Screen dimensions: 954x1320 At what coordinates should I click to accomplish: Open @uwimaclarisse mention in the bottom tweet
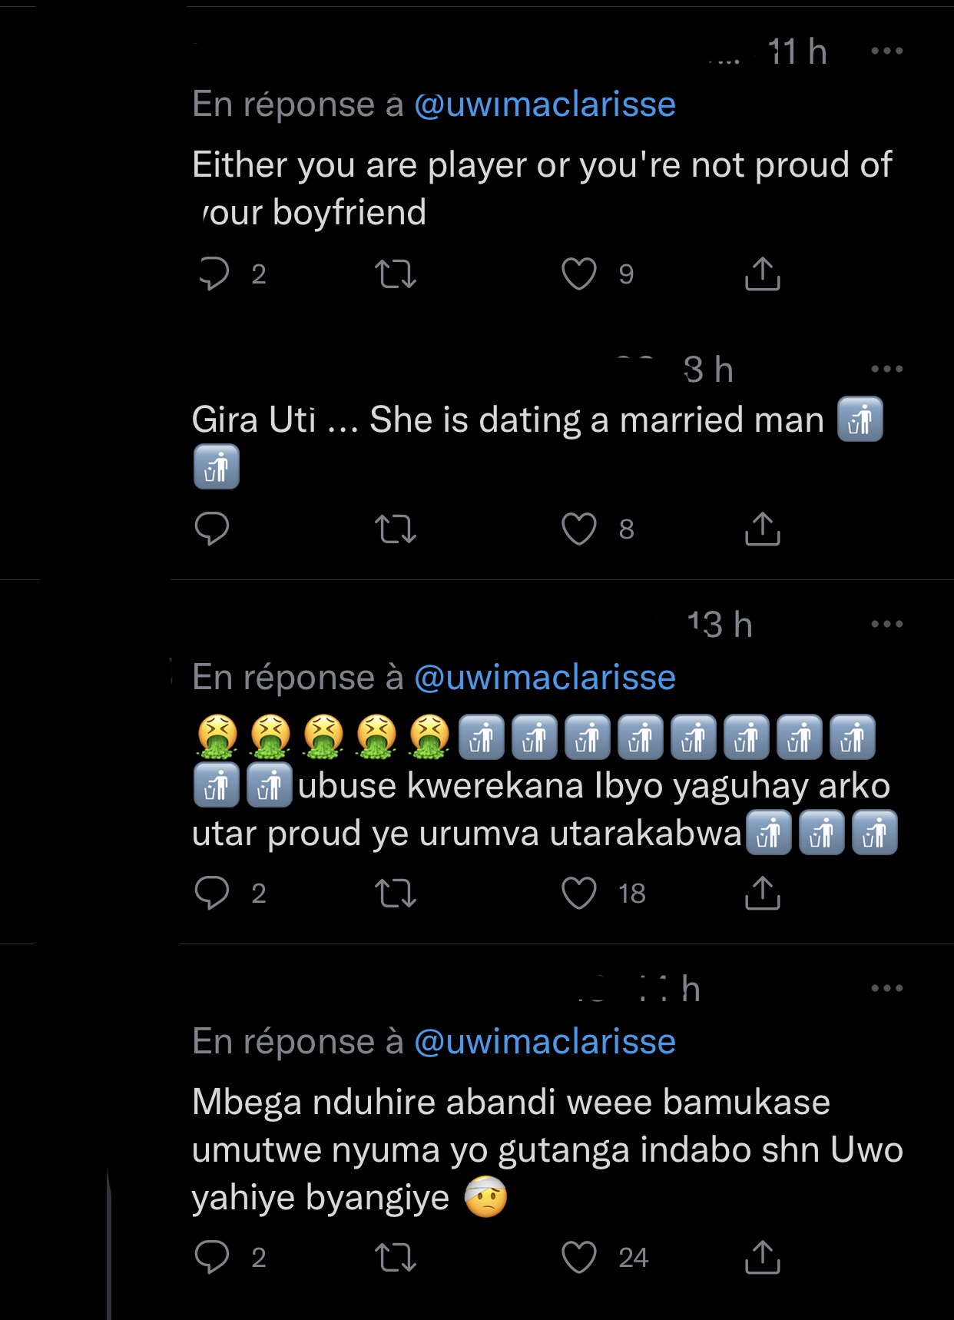click(x=545, y=1042)
